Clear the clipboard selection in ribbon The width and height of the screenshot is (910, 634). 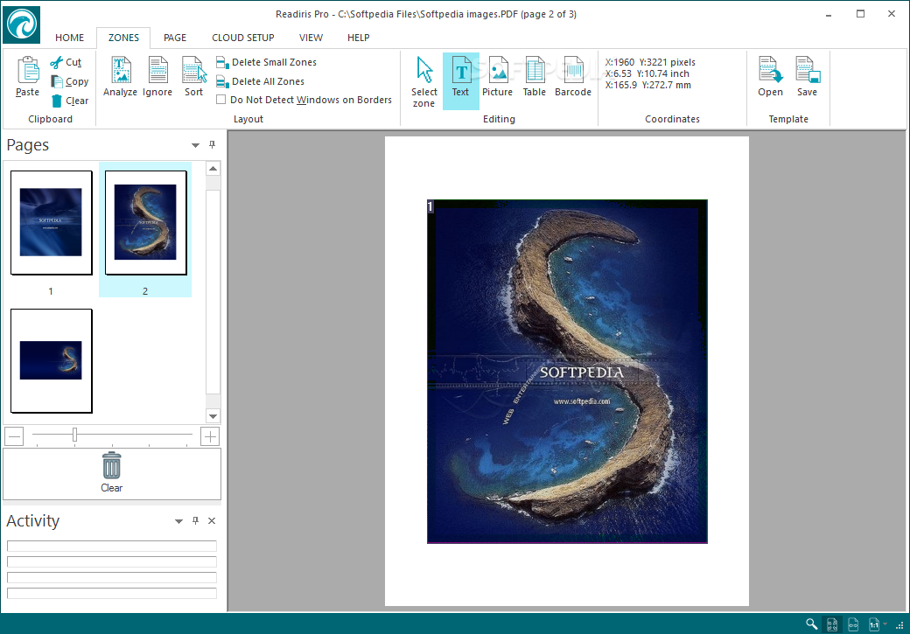point(70,101)
